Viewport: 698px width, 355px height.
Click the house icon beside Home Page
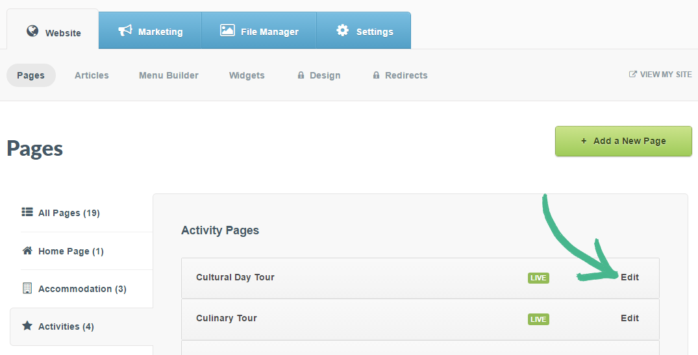[x=27, y=251]
